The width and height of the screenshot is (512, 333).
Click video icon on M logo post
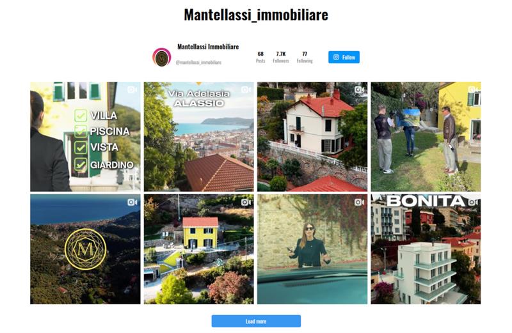[x=132, y=202]
